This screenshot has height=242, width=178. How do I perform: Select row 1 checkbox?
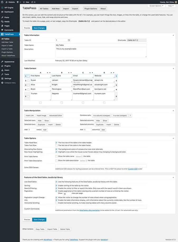click(28, 76)
